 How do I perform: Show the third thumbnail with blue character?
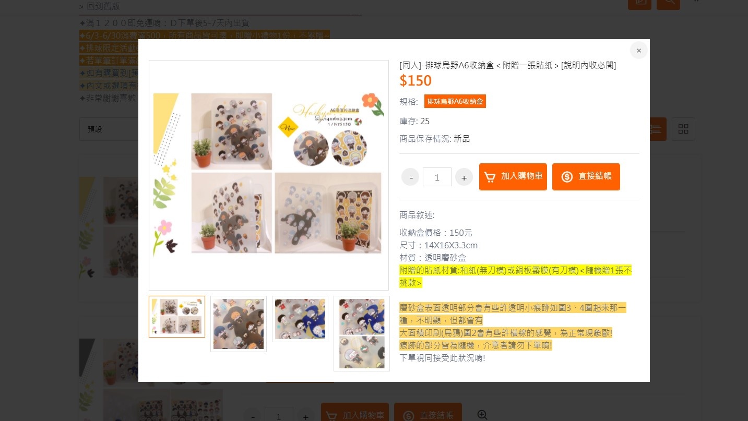click(300, 319)
